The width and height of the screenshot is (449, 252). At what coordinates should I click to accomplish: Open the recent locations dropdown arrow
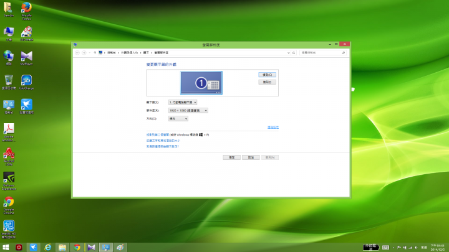click(x=90, y=52)
